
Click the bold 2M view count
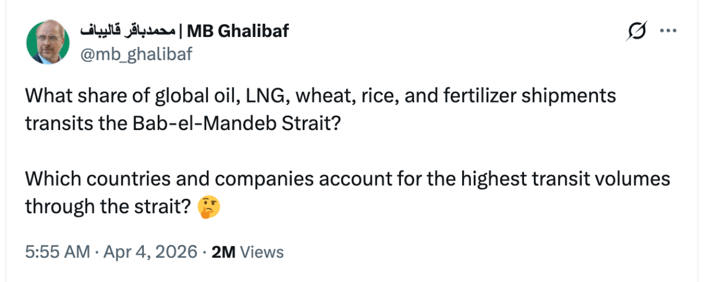coord(223,252)
